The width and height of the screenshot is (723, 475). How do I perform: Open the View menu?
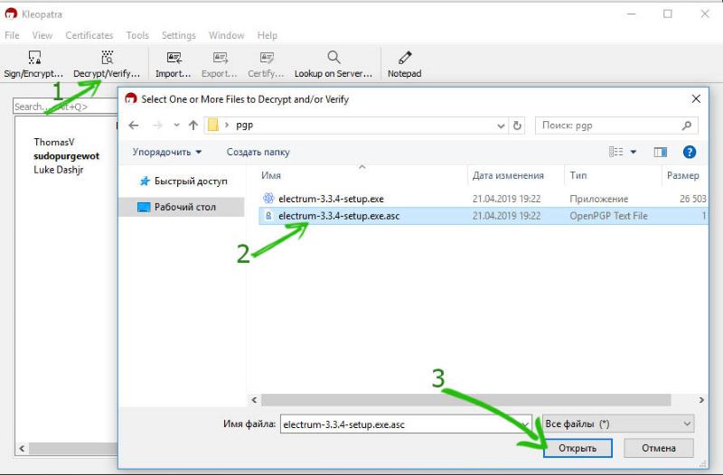click(42, 35)
